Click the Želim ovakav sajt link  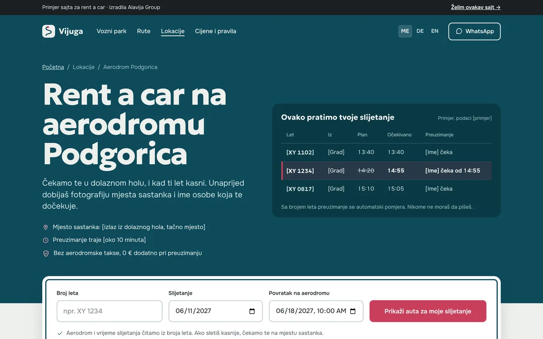coord(476,7)
